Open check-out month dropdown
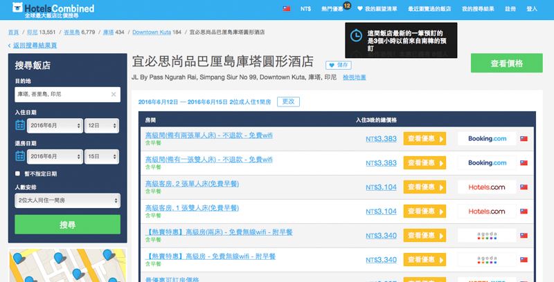The image size is (554, 282). tap(55, 156)
